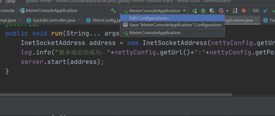Switch to the SysJobController.java tab

tap(54, 20)
